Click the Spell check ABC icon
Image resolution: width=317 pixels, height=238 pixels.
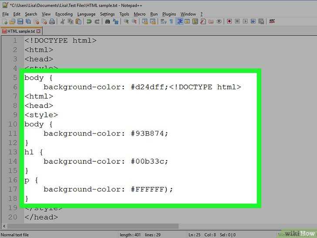click(x=272, y=21)
